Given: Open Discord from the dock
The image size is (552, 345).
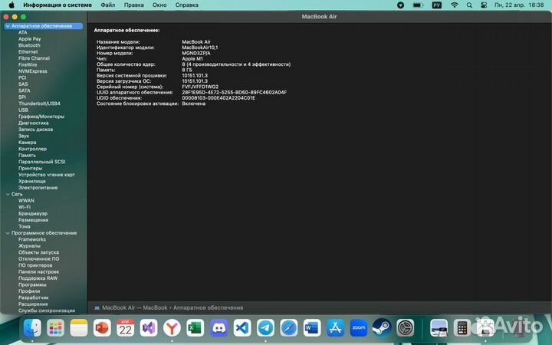Looking at the screenshot, I should pos(219,328).
